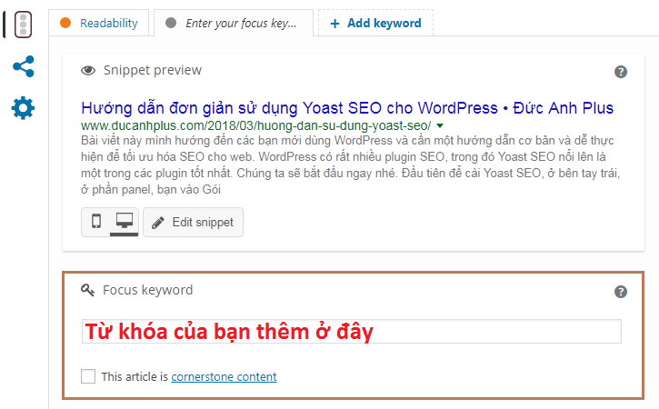The height and width of the screenshot is (409, 659).
Task: Open the cornerstone content link
Action: point(224,376)
